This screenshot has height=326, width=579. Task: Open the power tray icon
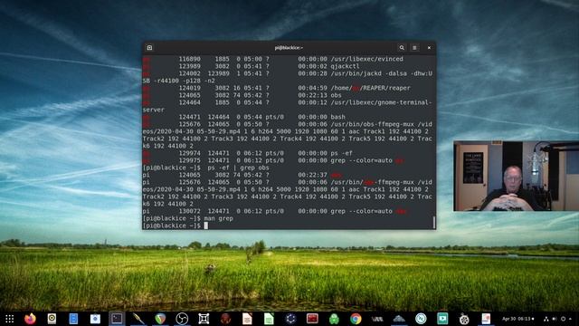(x=563, y=319)
